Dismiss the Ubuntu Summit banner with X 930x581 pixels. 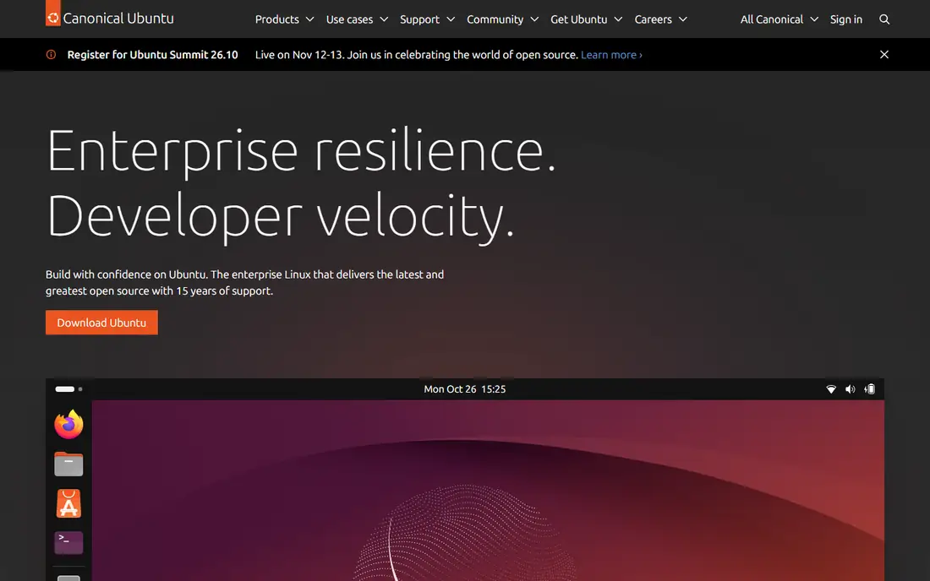point(883,55)
